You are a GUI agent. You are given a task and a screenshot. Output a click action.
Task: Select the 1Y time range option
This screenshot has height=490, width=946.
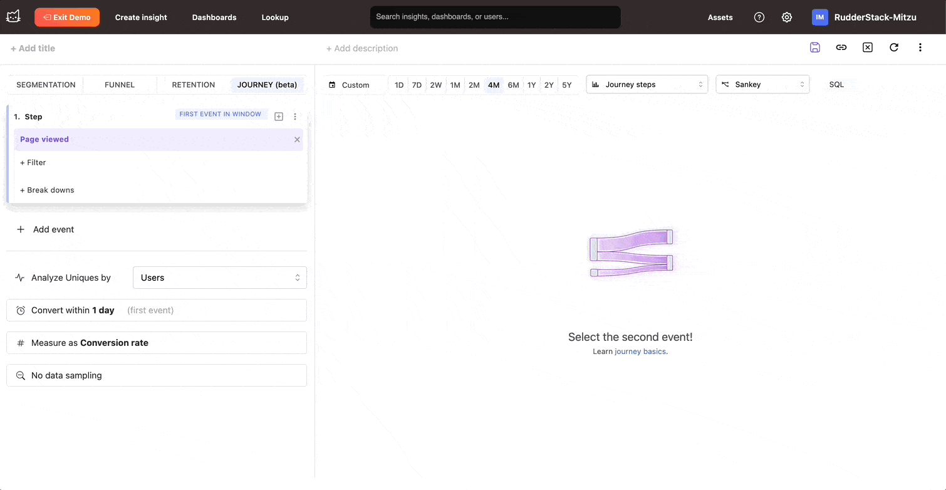(531, 85)
